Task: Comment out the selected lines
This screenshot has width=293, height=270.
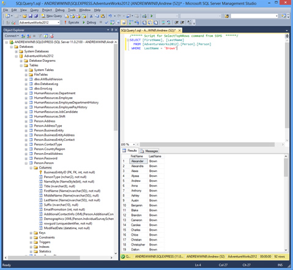Action: pos(163,23)
